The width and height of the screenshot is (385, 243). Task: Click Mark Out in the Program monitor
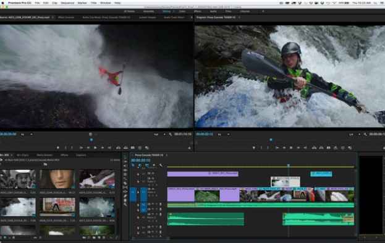pyautogui.click(x=268, y=148)
